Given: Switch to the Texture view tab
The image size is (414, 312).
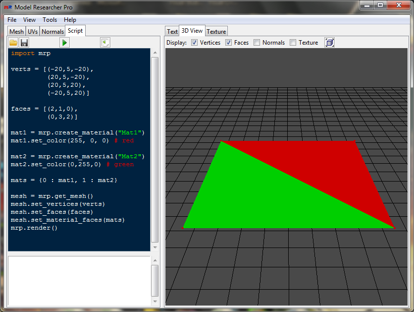Looking at the screenshot, I should pyautogui.click(x=216, y=31).
